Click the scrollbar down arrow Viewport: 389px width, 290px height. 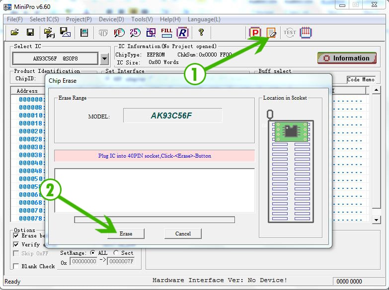[377, 220]
